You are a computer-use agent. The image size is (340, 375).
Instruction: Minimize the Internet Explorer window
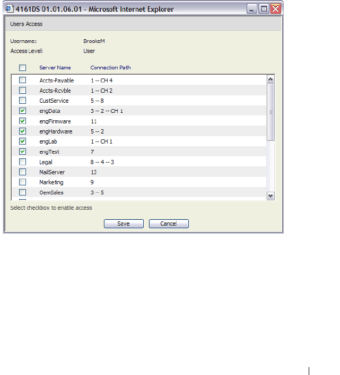click(x=251, y=9)
